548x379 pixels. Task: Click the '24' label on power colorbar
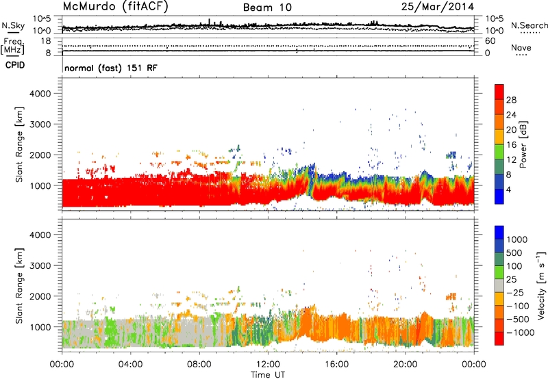[511, 115]
